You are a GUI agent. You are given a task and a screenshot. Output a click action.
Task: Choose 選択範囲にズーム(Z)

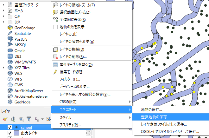pyautogui.click(x=92, y=12)
